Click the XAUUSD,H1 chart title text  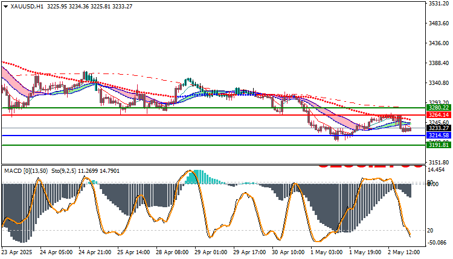27,7
